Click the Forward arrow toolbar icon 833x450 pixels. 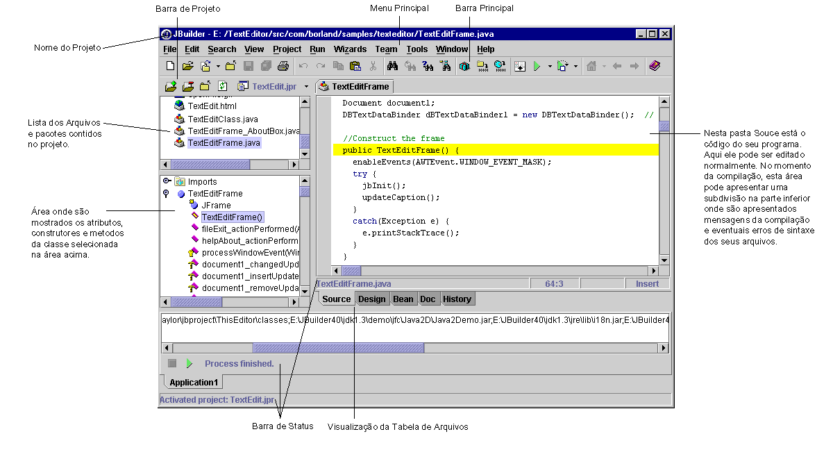(634, 67)
